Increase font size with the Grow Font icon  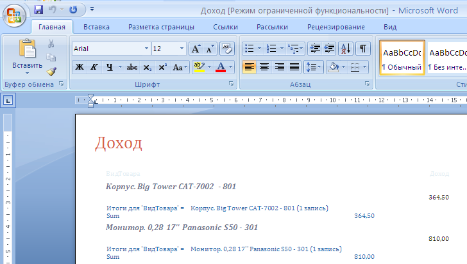196,49
